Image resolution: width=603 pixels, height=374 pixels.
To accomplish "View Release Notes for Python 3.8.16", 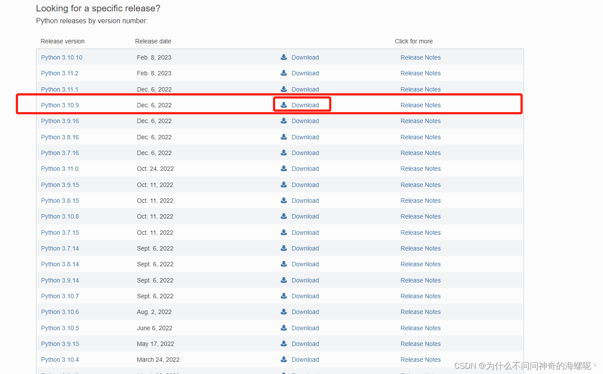I will [x=420, y=137].
